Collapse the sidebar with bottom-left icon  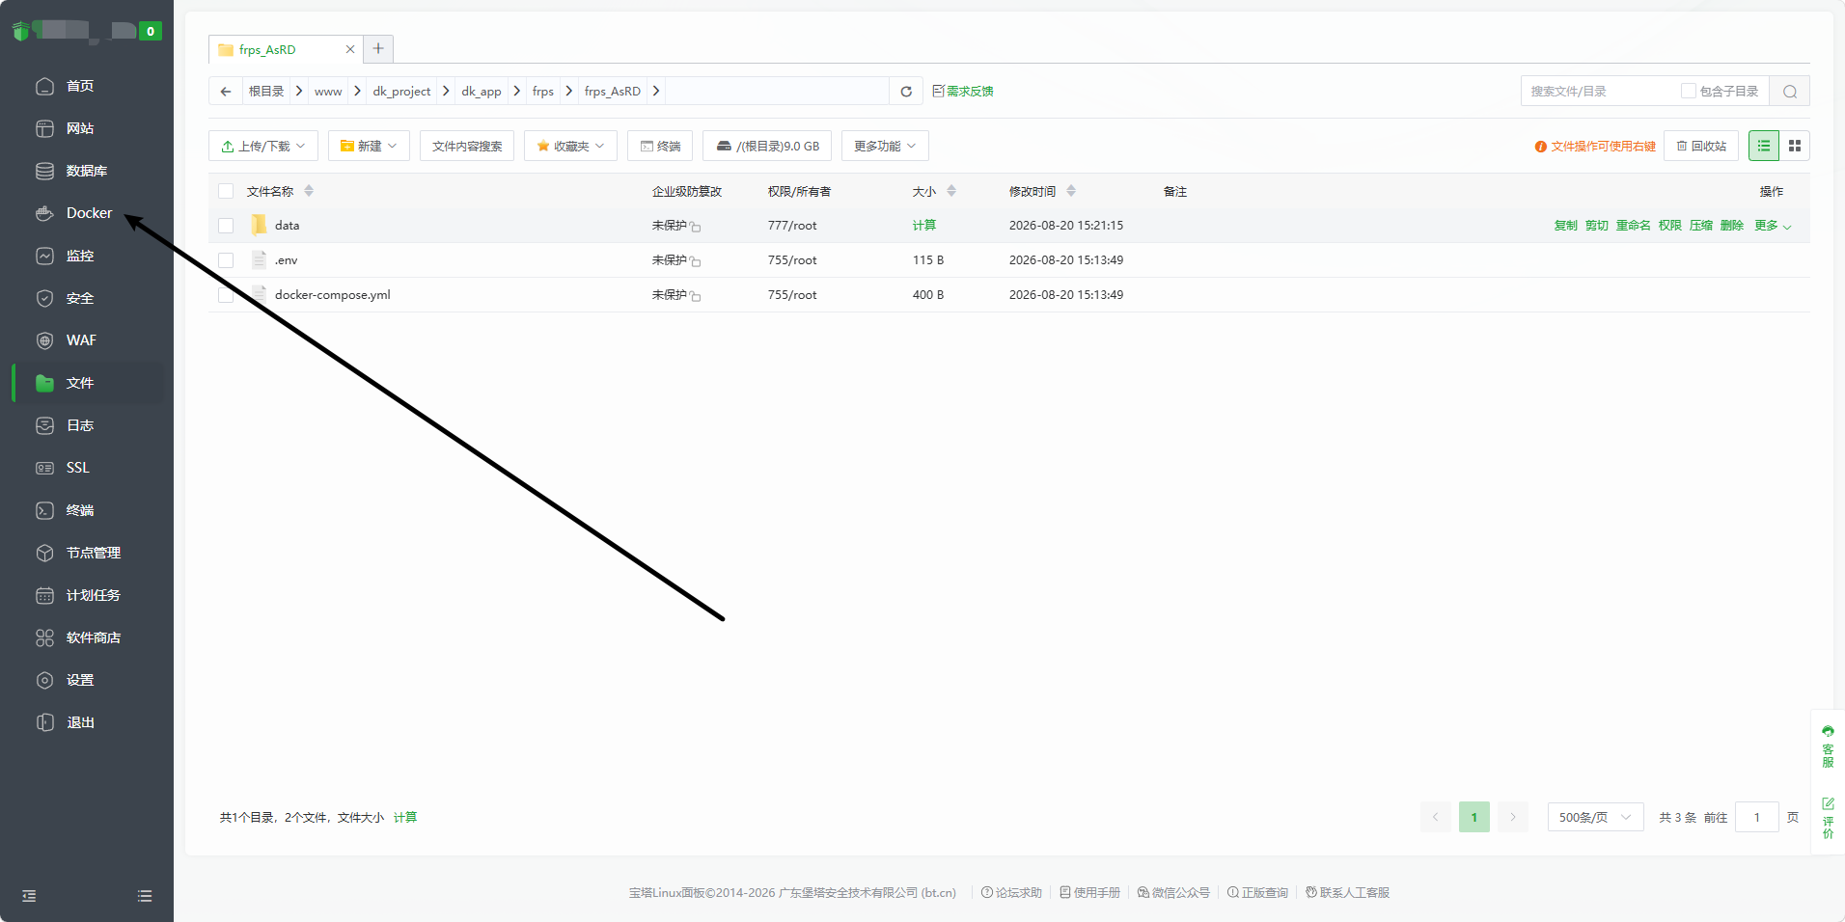tap(29, 896)
